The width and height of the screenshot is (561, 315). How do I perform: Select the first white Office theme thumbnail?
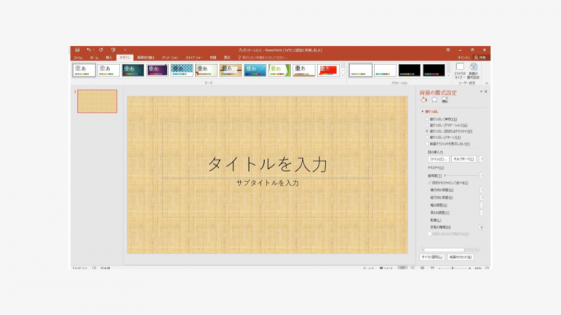pyautogui.click(x=84, y=70)
